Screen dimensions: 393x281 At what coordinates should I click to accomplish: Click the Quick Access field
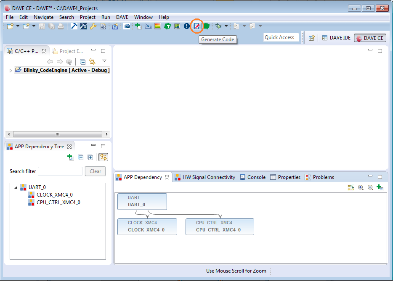click(281, 37)
